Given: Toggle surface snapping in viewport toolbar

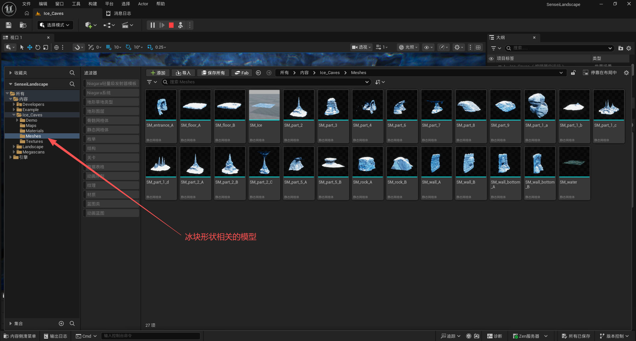Looking at the screenshot, I should 91,47.
